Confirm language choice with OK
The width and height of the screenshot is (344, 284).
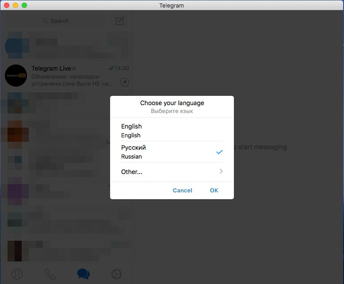(214, 190)
